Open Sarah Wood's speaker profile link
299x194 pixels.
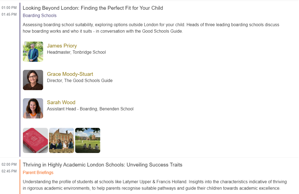click(61, 102)
